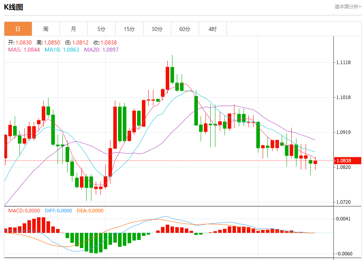Screen dimensions: 364x260
Task: Click the 高:1.0850 high value
Action: (48, 43)
